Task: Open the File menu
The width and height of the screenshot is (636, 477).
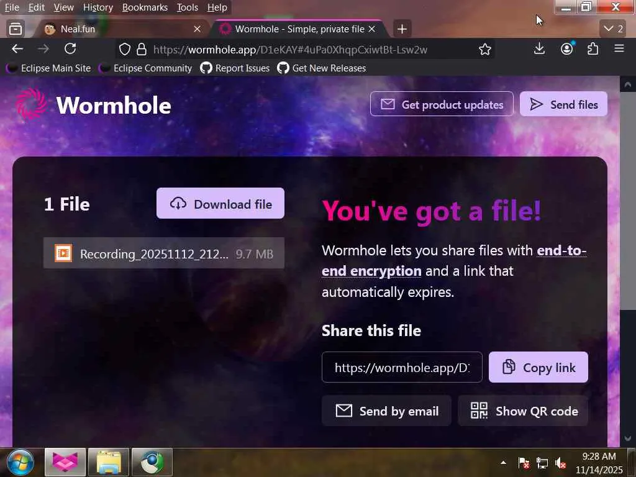Action: tap(12, 7)
